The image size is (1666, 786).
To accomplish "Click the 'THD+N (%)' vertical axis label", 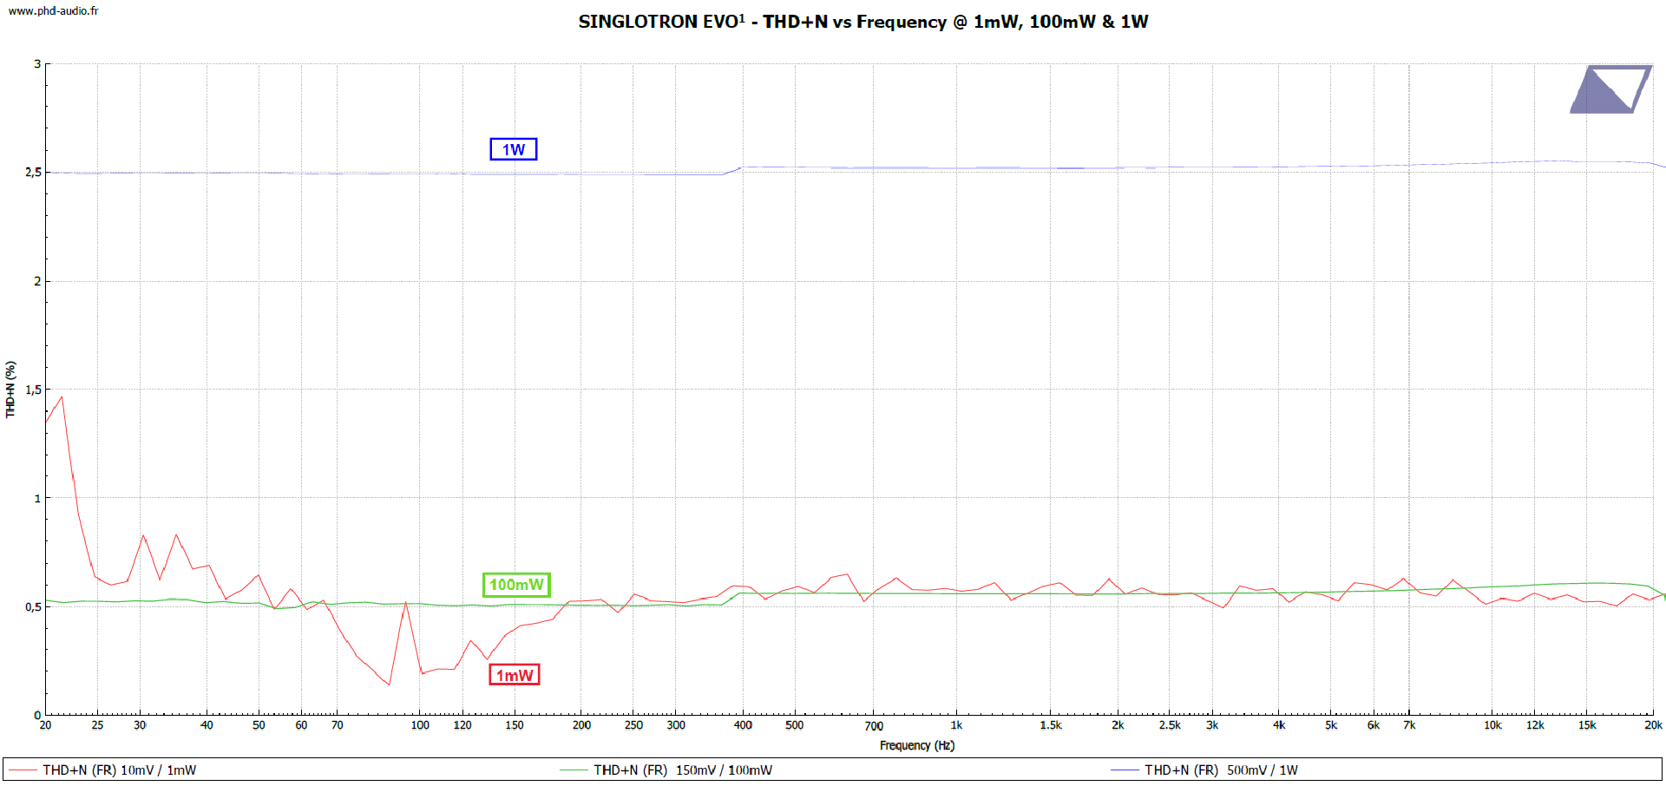I will (x=10, y=390).
